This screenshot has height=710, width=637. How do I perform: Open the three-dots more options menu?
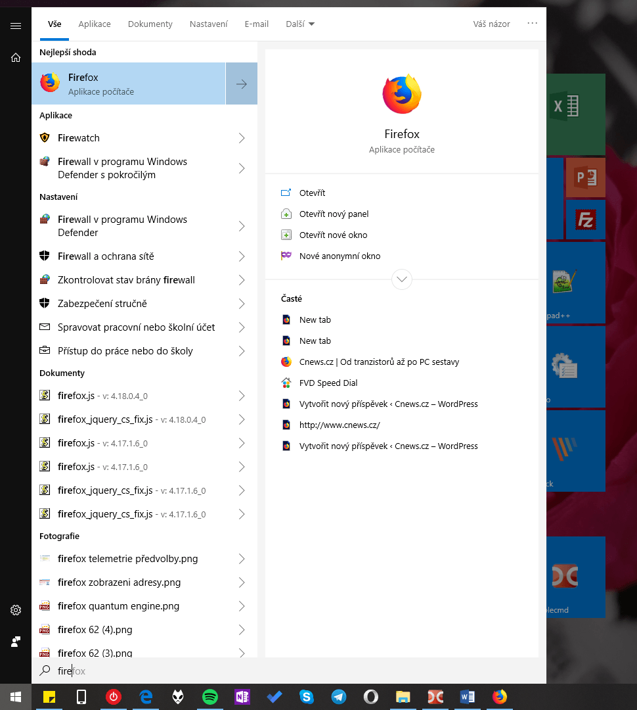coord(532,23)
